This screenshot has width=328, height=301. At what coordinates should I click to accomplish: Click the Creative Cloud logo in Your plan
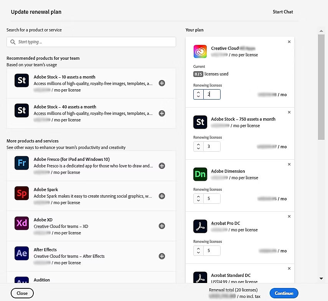tap(200, 51)
